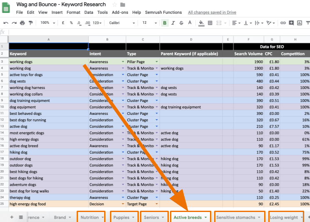Toggle bold formatting
The width and height of the screenshot is (310, 222).
pos(165,23)
